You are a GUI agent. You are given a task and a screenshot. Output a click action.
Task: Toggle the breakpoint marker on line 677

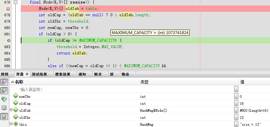point(8,9)
